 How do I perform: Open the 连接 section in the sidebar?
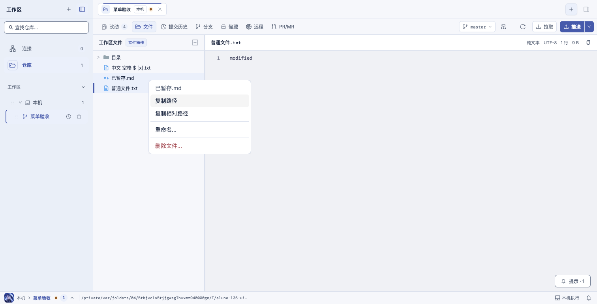point(46,49)
